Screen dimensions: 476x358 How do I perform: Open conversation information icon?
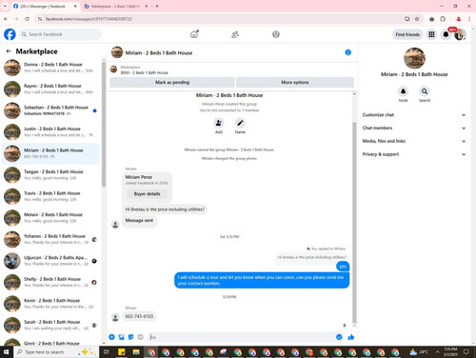(347, 52)
